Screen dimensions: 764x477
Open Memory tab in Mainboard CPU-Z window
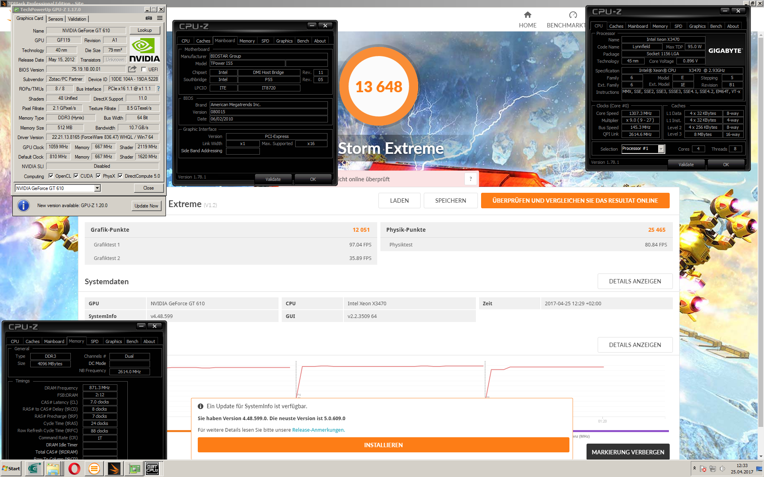(x=247, y=41)
